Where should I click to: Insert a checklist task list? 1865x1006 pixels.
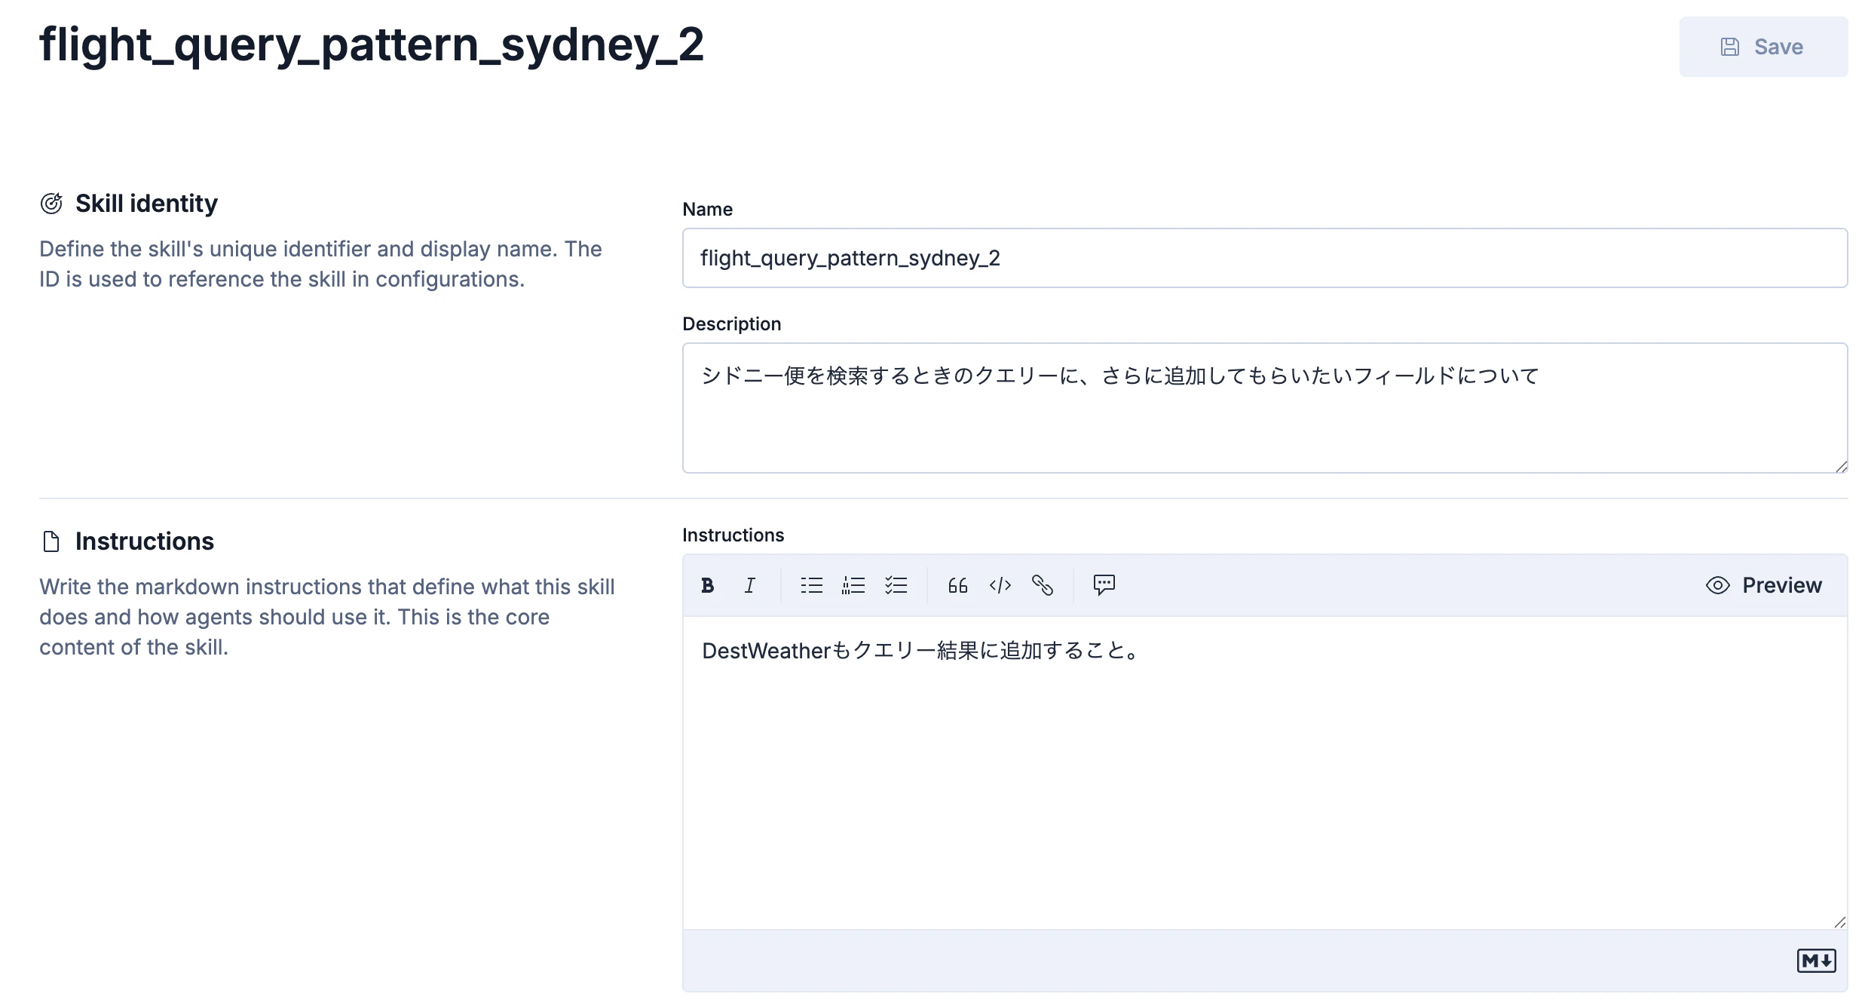tap(896, 585)
